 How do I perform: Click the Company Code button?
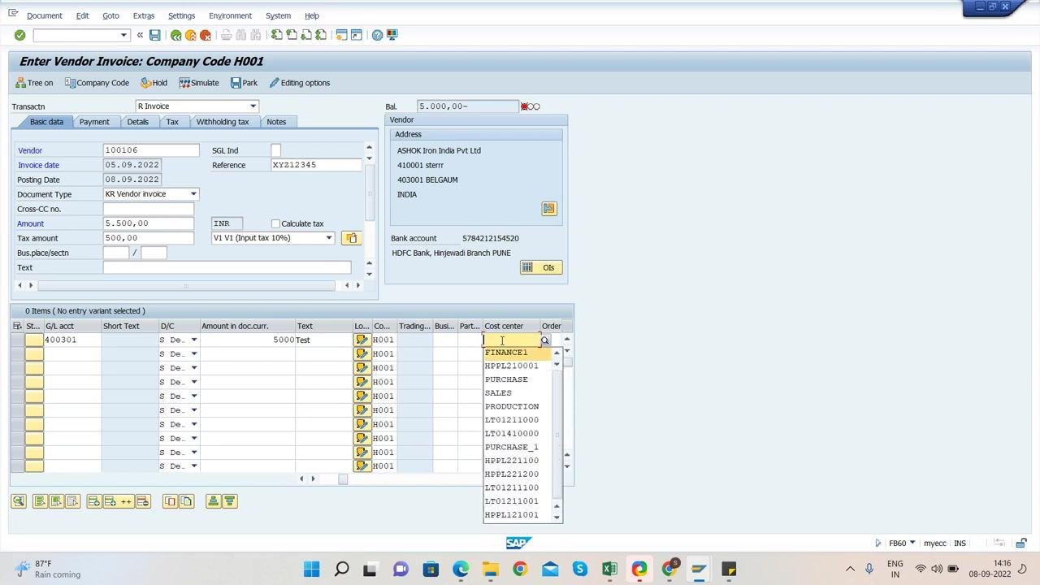tap(97, 83)
